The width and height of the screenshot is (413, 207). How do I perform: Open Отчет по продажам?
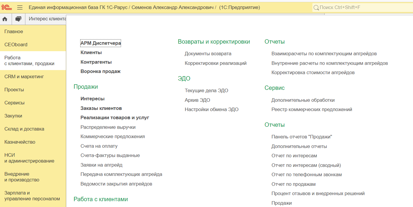(x=293, y=184)
